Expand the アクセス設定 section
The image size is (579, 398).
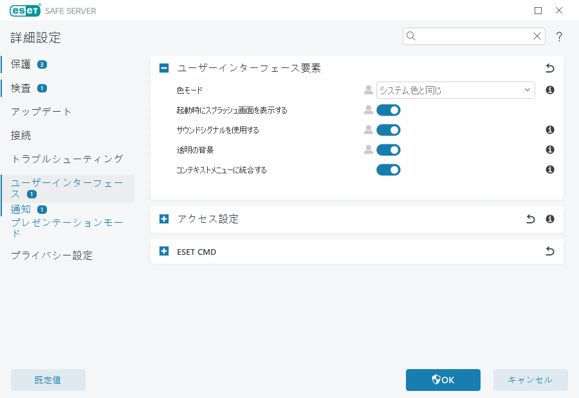[163, 219]
